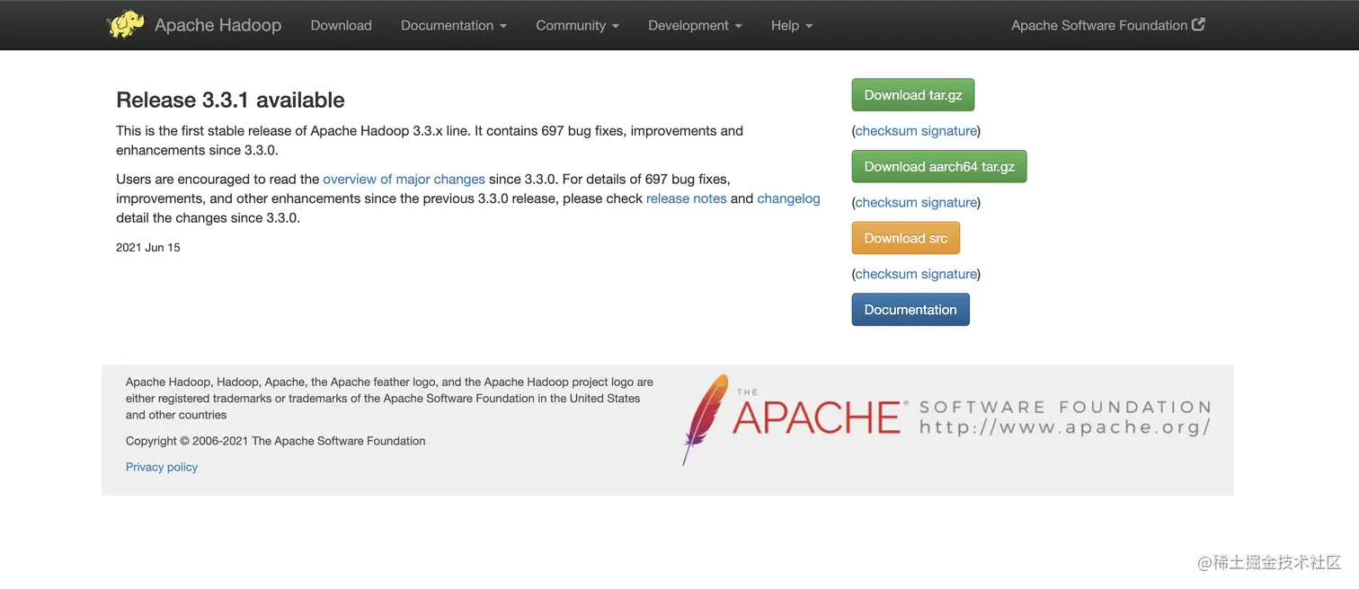The width and height of the screenshot is (1359, 589).
Task: Click the green Download tar.gz button
Action: click(x=912, y=94)
